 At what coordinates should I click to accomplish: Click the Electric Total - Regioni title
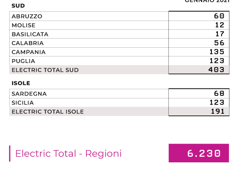point(68,154)
